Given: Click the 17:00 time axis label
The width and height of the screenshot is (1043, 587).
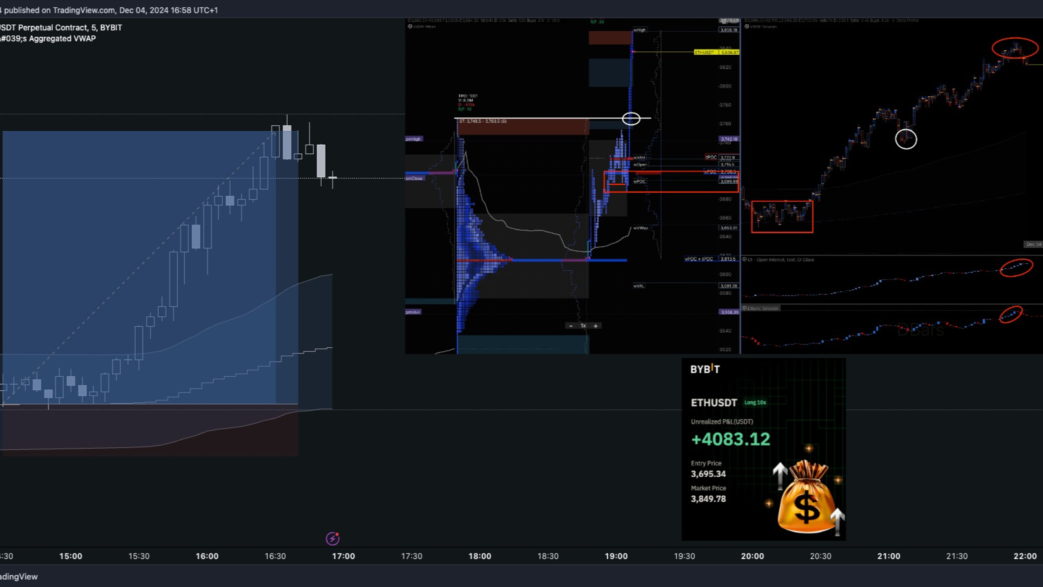Looking at the screenshot, I should click(x=344, y=556).
